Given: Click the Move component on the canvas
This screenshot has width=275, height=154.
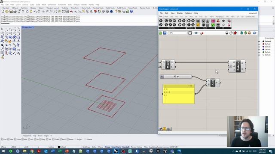Looking at the screenshot, I should pos(168,65).
